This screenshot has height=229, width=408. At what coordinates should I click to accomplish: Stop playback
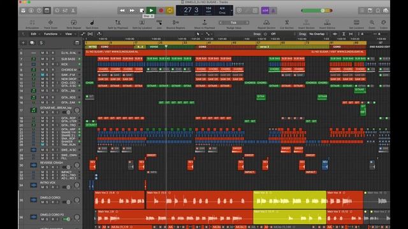[142, 10]
